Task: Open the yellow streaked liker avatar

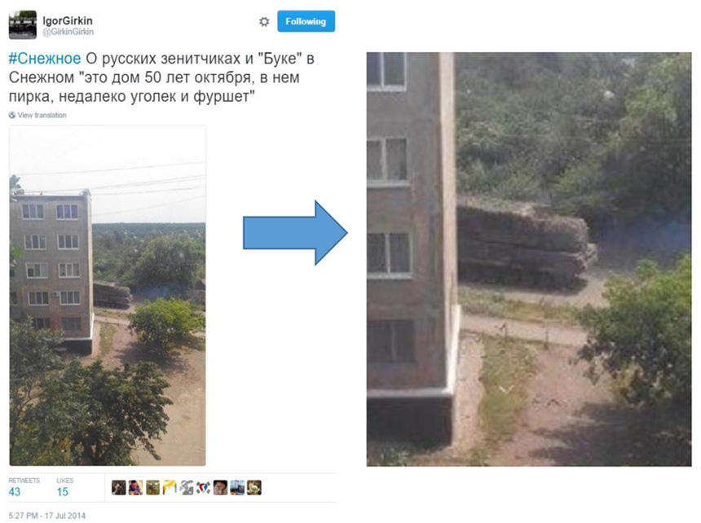Action: [170, 487]
